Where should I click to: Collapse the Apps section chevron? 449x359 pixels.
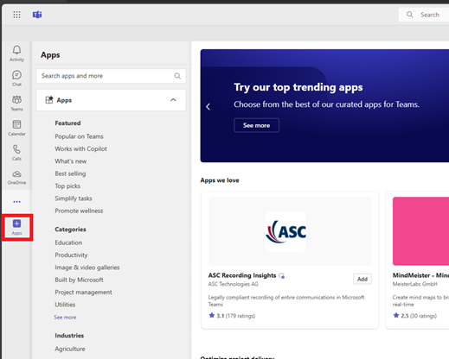coord(173,100)
